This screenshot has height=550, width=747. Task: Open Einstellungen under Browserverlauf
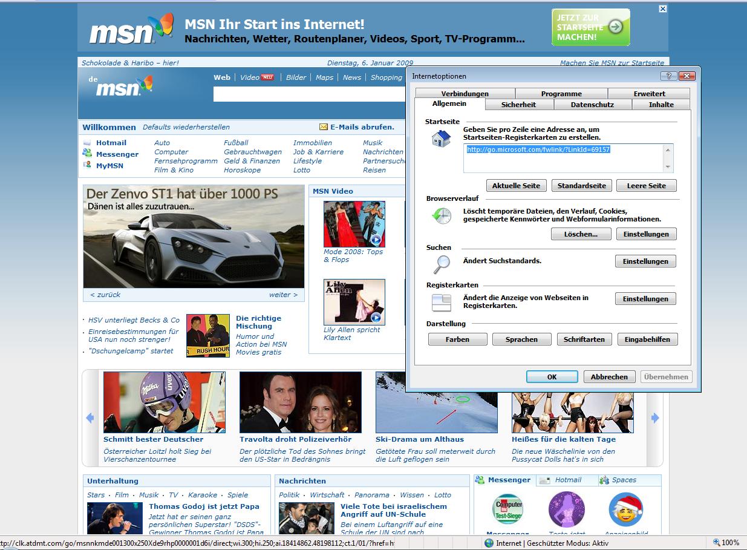click(x=646, y=234)
